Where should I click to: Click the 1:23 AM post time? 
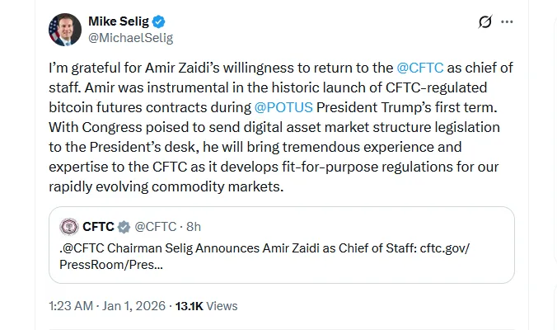pyautogui.click(x=70, y=306)
